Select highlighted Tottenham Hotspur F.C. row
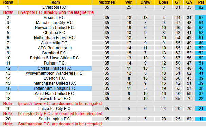 coord(103,88)
